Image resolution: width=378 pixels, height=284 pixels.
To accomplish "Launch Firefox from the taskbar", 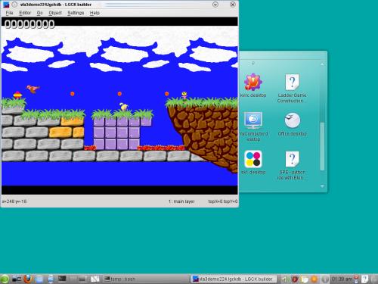I will pyautogui.click(x=28, y=279).
